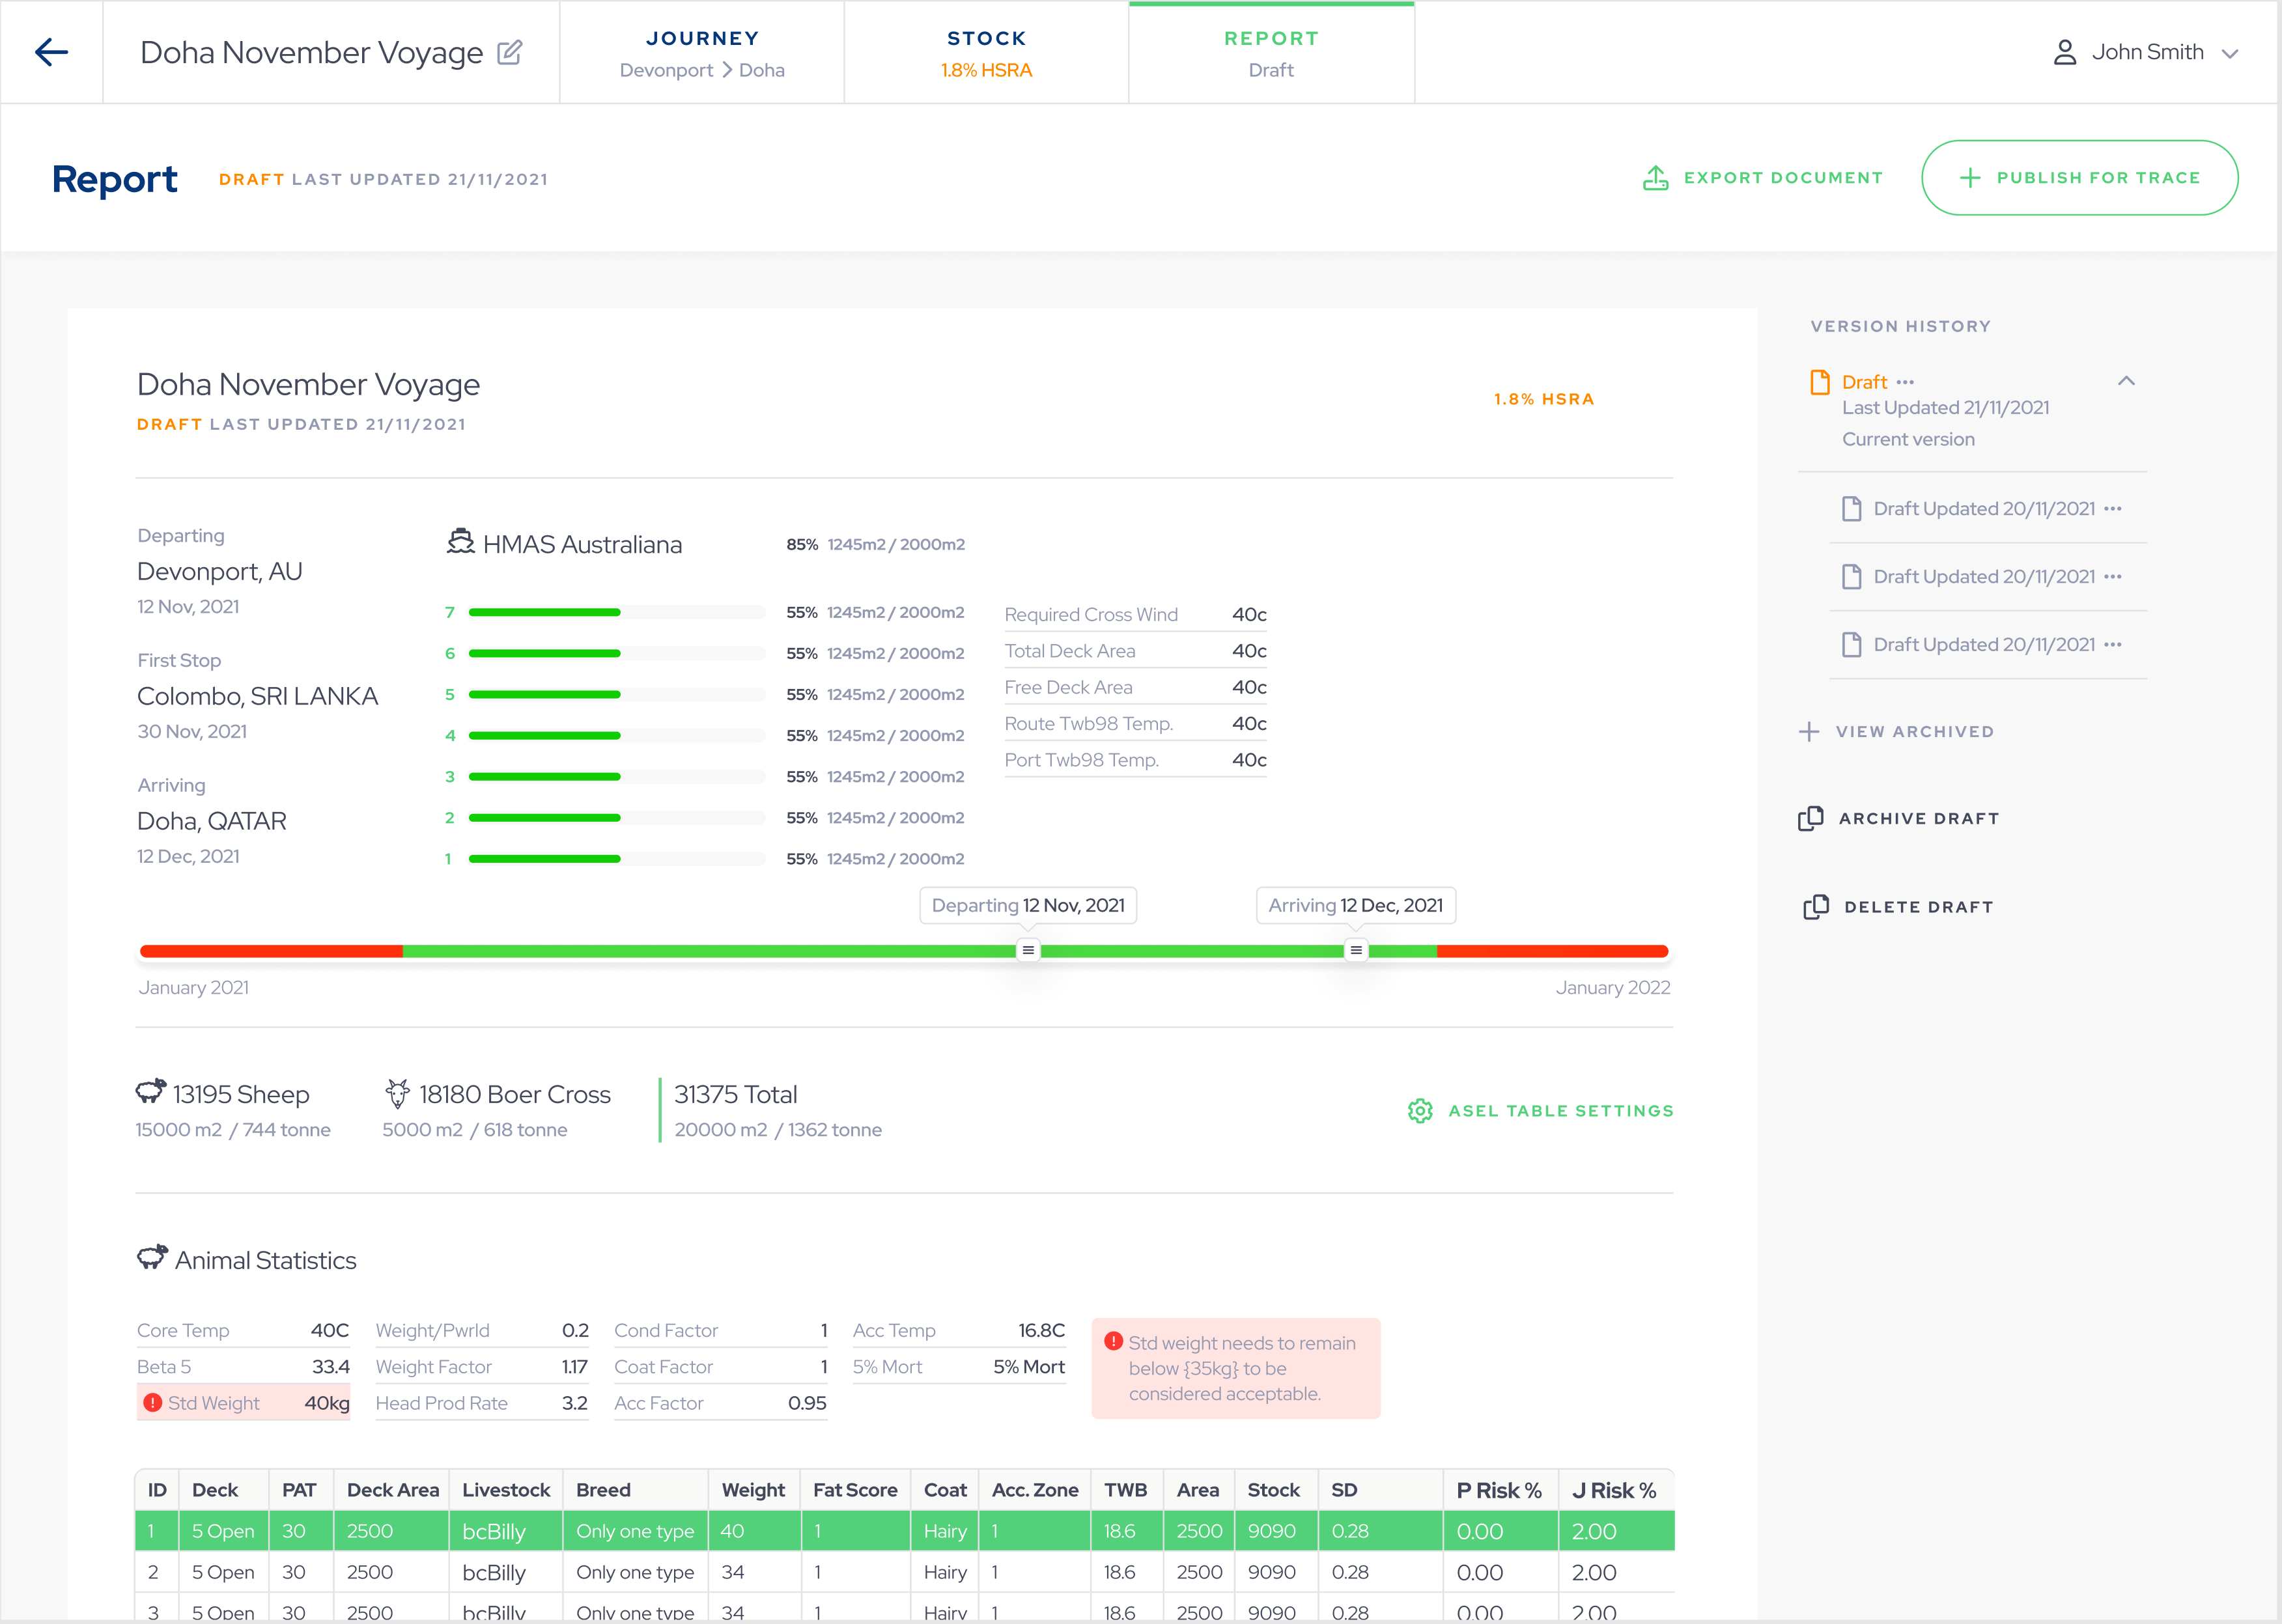Click the sheep icon beside 13195 Sheep
The width and height of the screenshot is (2282, 1624).
151,1092
